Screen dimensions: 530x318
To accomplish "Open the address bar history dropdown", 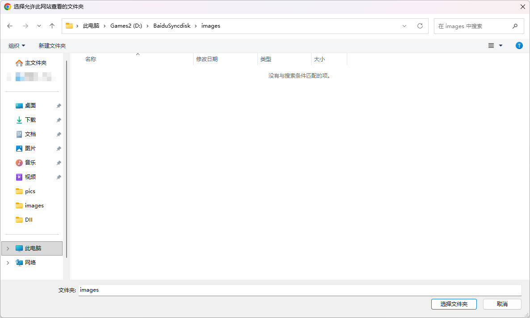I will (404, 26).
